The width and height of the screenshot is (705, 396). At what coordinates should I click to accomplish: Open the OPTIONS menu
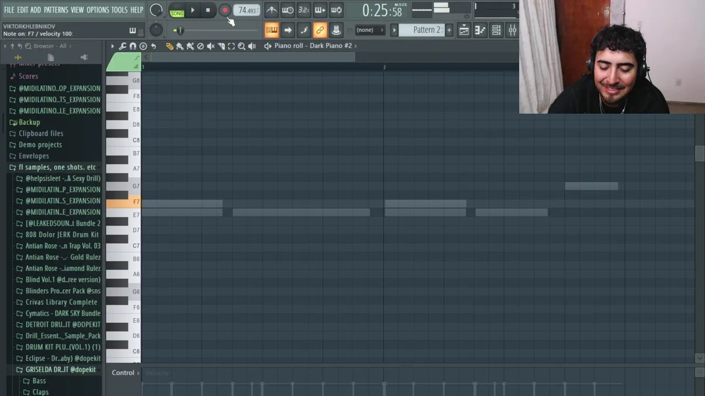coord(98,10)
